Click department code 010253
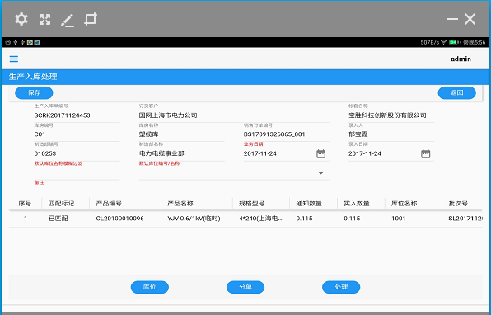Viewport: 491px width, 315px height. [x=45, y=153]
